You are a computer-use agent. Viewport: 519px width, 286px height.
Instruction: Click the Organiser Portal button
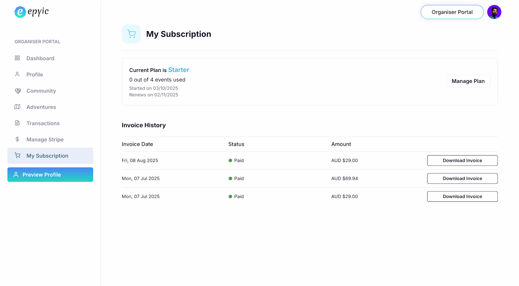coord(452,12)
